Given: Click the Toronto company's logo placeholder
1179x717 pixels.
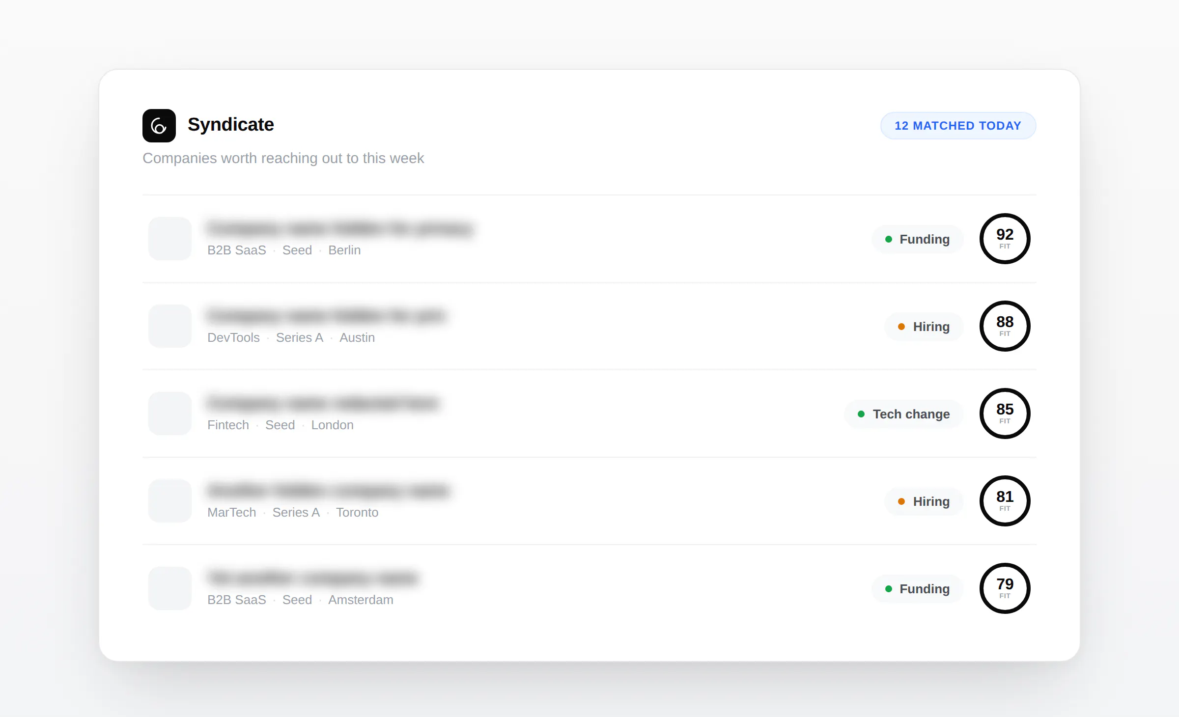Looking at the screenshot, I should click(x=170, y=501).
